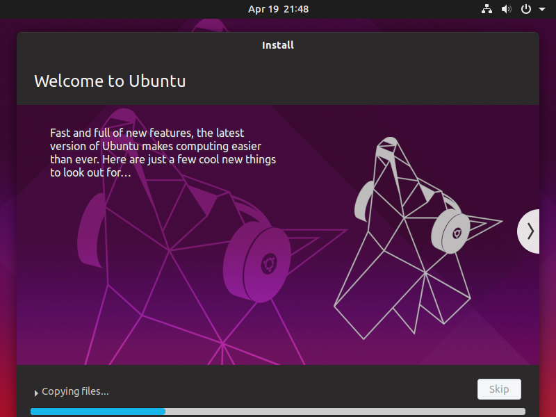Open the volume speaker icon
Screen dimensions: 556x417
(x=506, y=9)
